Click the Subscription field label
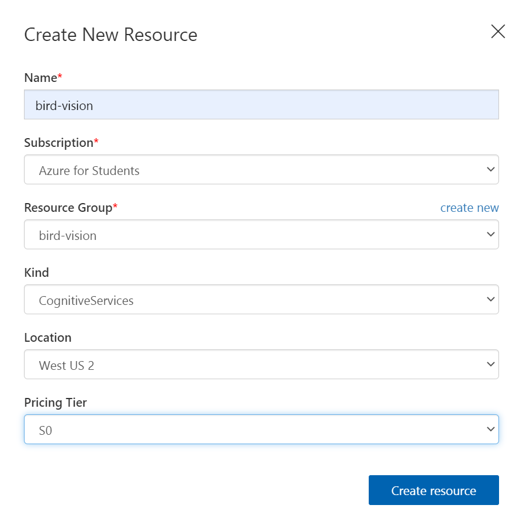Image resolution: width=523 pixels, height=522 pixels. coord(56,142)
